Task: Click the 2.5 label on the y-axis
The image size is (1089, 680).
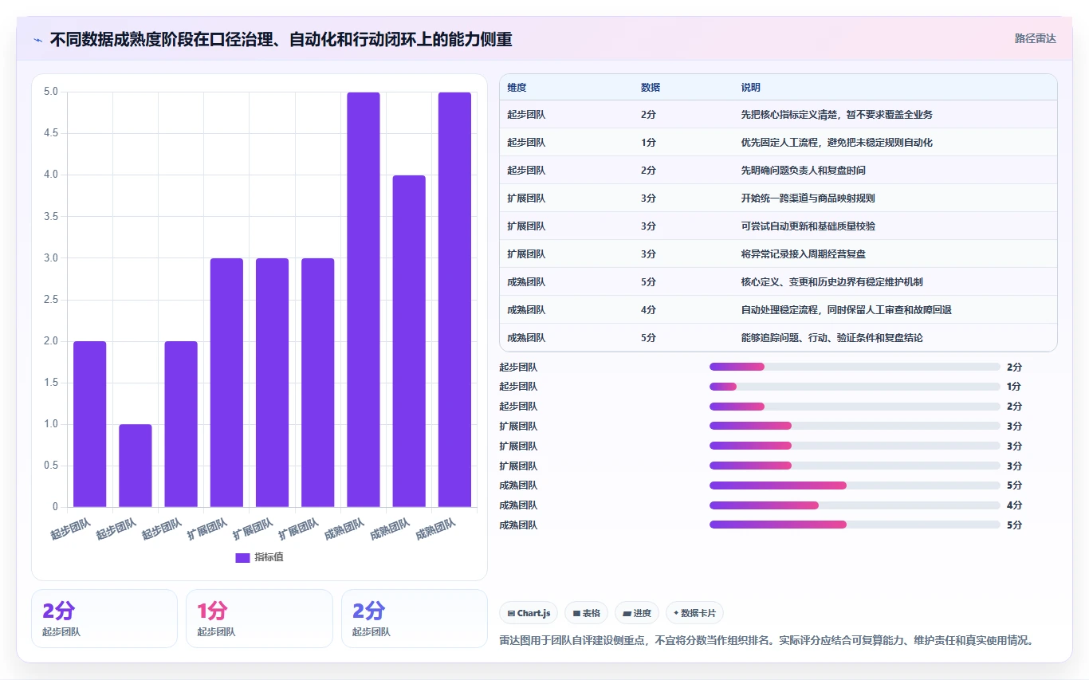Action: 50,300
